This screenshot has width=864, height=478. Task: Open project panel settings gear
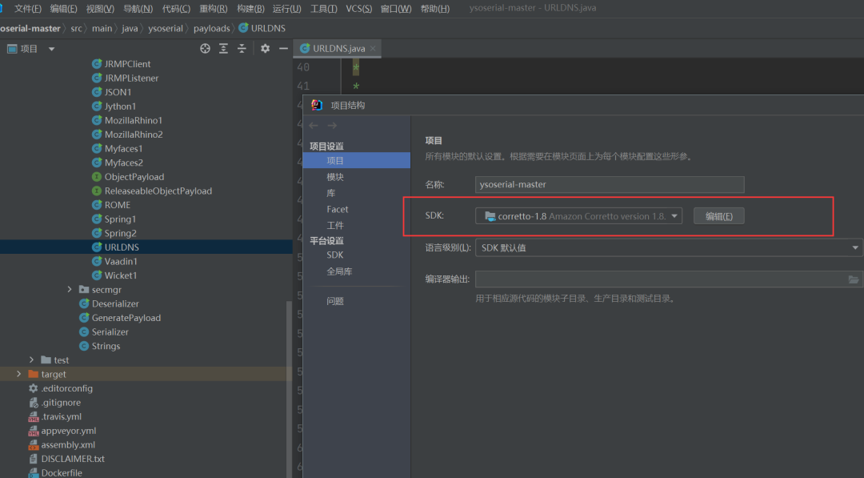(x=265, y=49)
